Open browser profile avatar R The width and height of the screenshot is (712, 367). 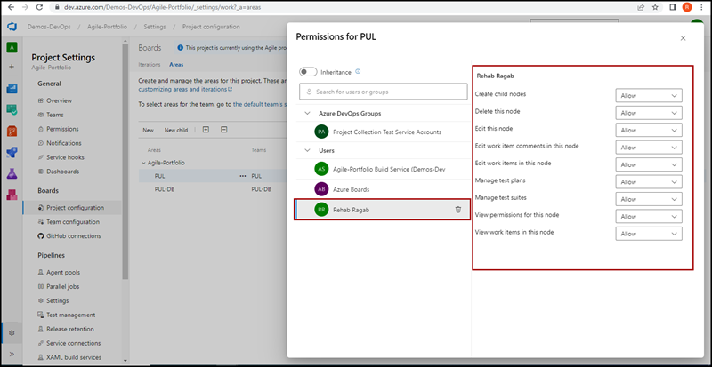pyautogui.click(x=687, y=7)
